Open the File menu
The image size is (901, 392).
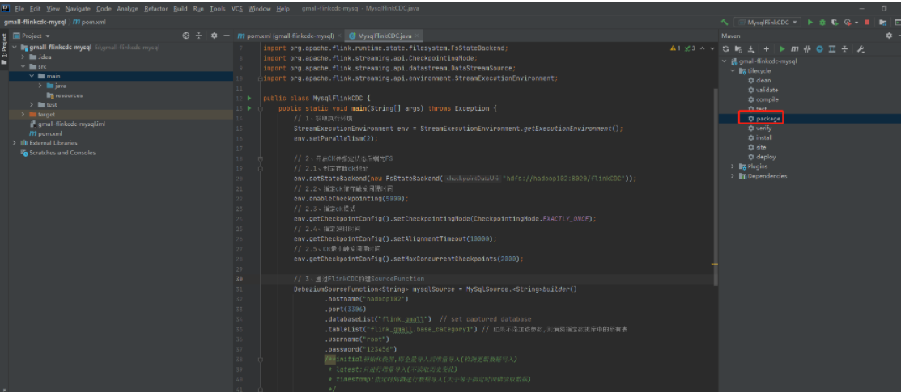pos(19,9)
